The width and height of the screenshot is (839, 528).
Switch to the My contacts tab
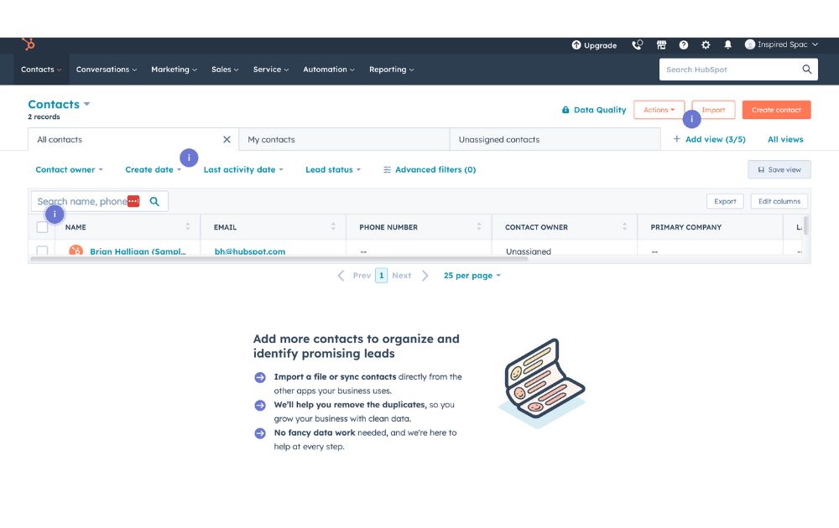[344, 139]
